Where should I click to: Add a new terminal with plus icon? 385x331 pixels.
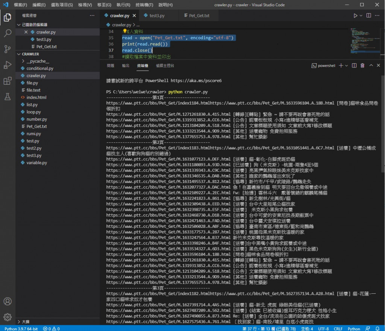pyautogui.click(x=341, y=66)
